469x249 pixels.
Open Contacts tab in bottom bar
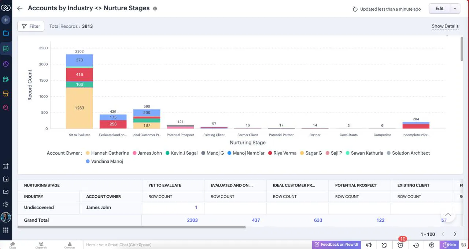pos(70,245)
